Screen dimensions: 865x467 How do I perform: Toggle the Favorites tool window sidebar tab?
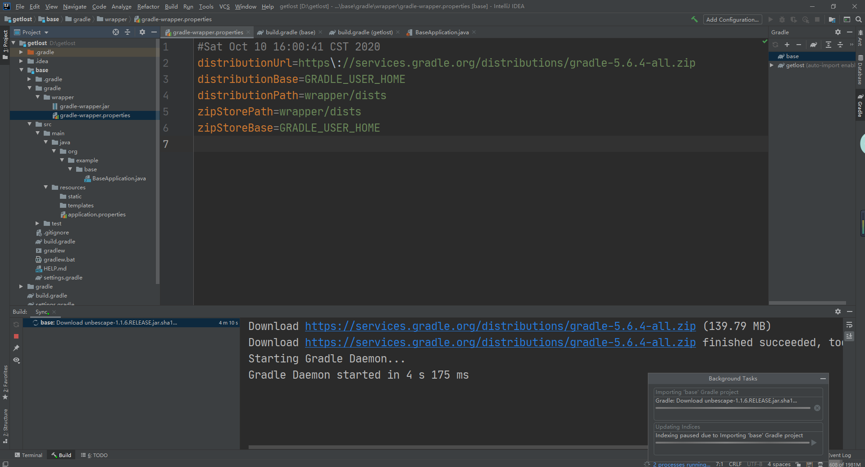pyautogui.click(x=5, y=382)
